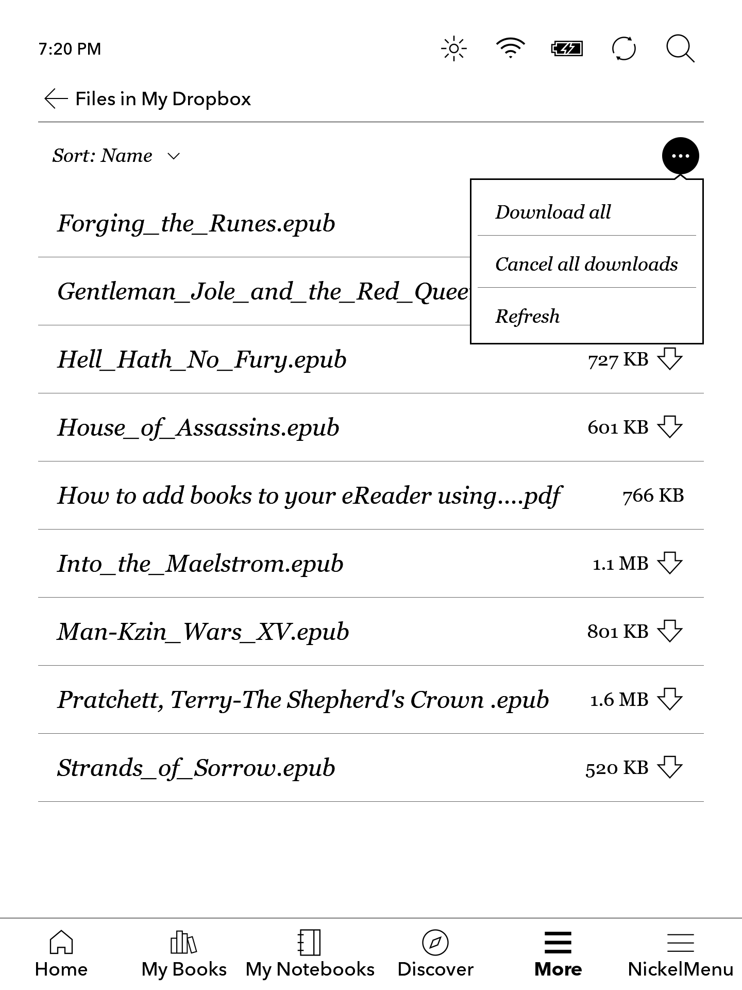Open the How to add books PDF
This screenshot has height=990, width=742.
click(309, 496)
